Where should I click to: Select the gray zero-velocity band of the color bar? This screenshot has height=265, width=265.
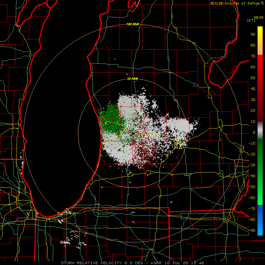[260, 130]
